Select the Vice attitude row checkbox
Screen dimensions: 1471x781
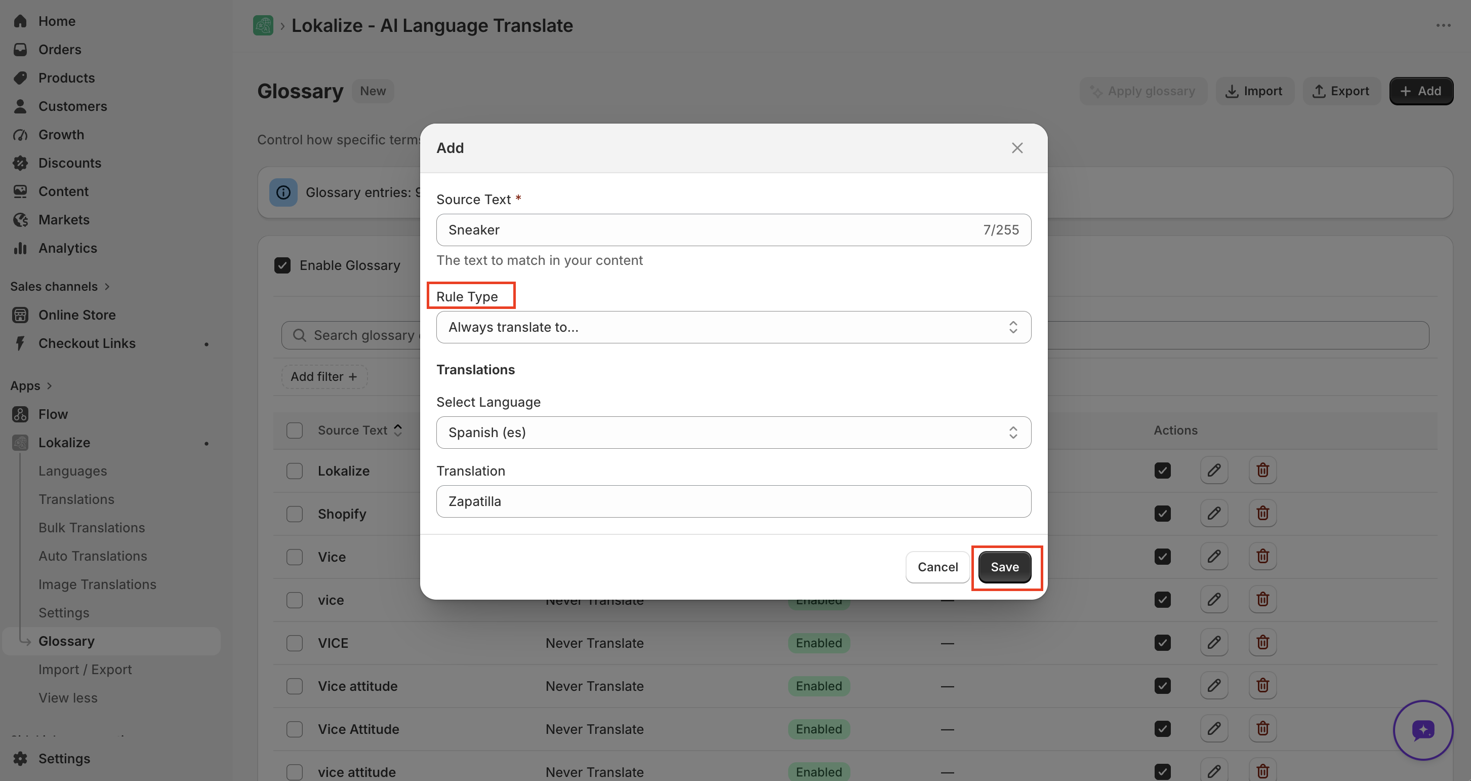click(295, 686)
